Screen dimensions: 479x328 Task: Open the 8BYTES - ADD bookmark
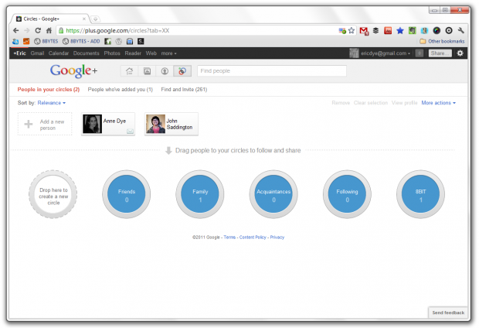pyautogui.click(x=81, y=41)
